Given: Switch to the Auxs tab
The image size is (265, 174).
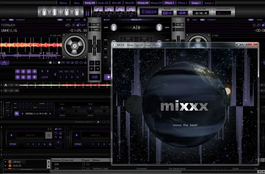Looking at the screenshot, I should pos(77,3).
